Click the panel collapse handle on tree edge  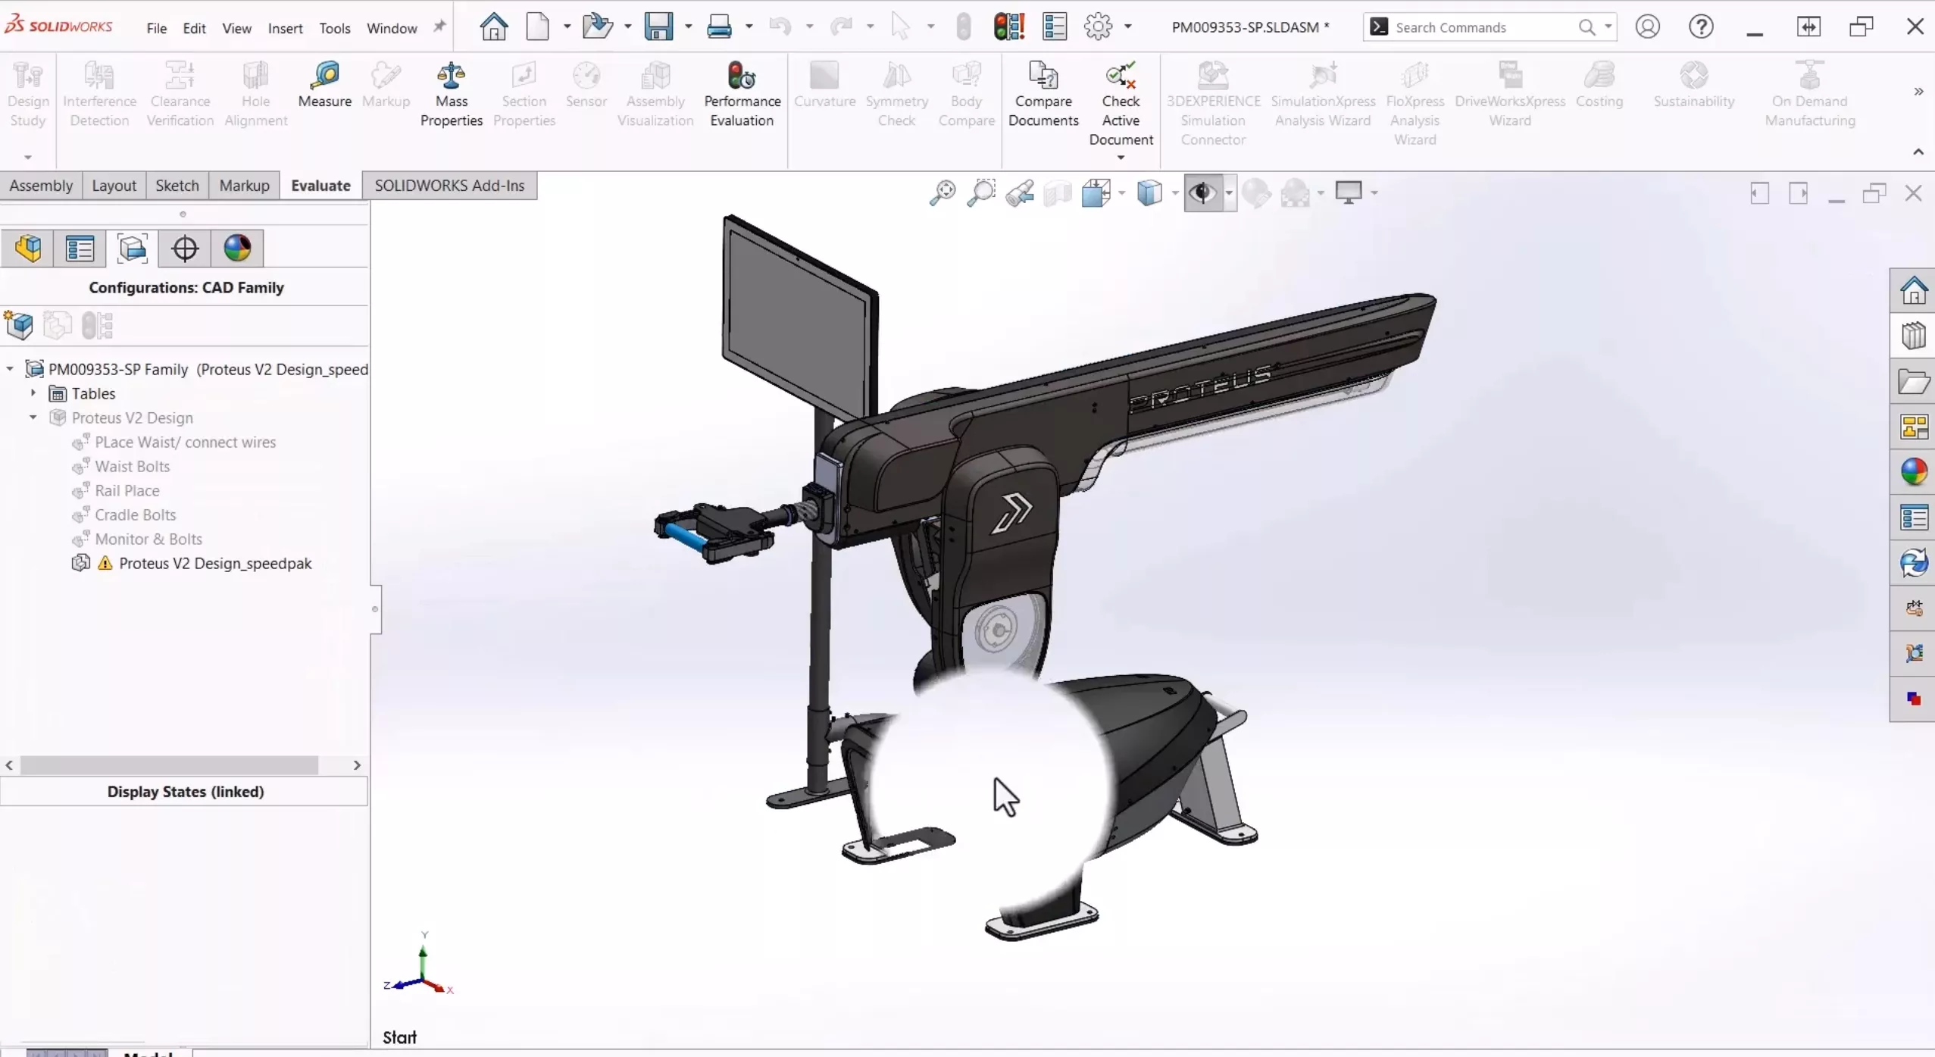click(x=375, y=608)
